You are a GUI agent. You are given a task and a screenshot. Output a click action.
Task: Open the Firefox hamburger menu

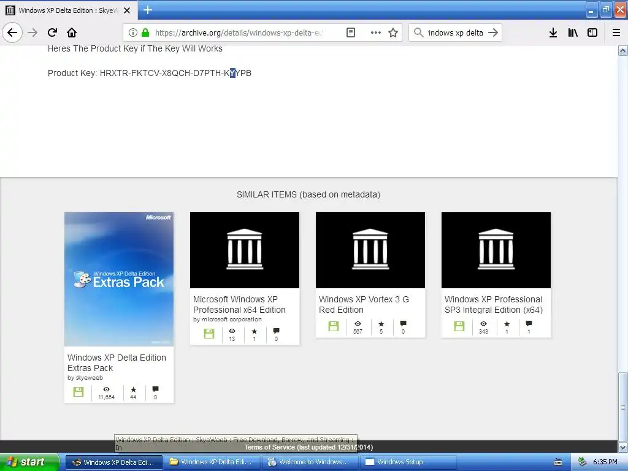[x=616, y=33]
